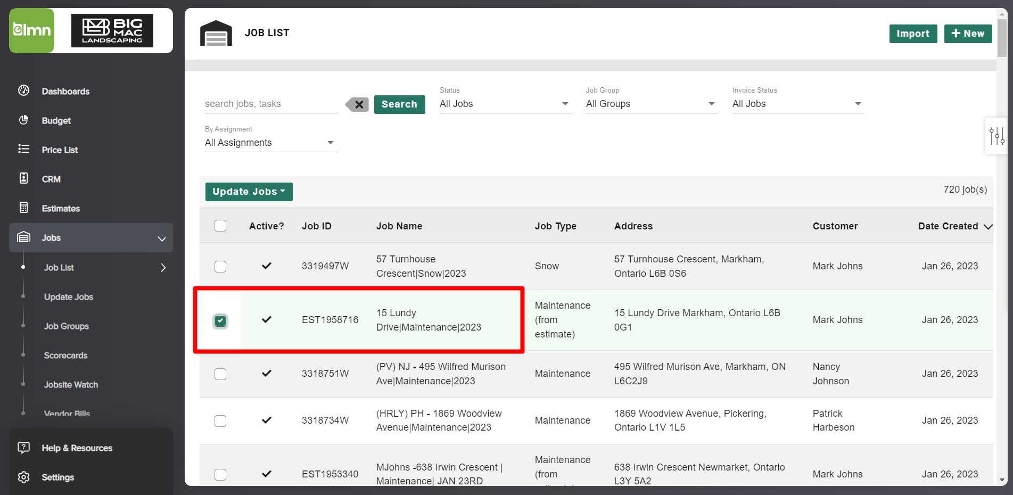Select Job Groups submenu item
Screen dimensions: 1013x495
tap(67, 326)
